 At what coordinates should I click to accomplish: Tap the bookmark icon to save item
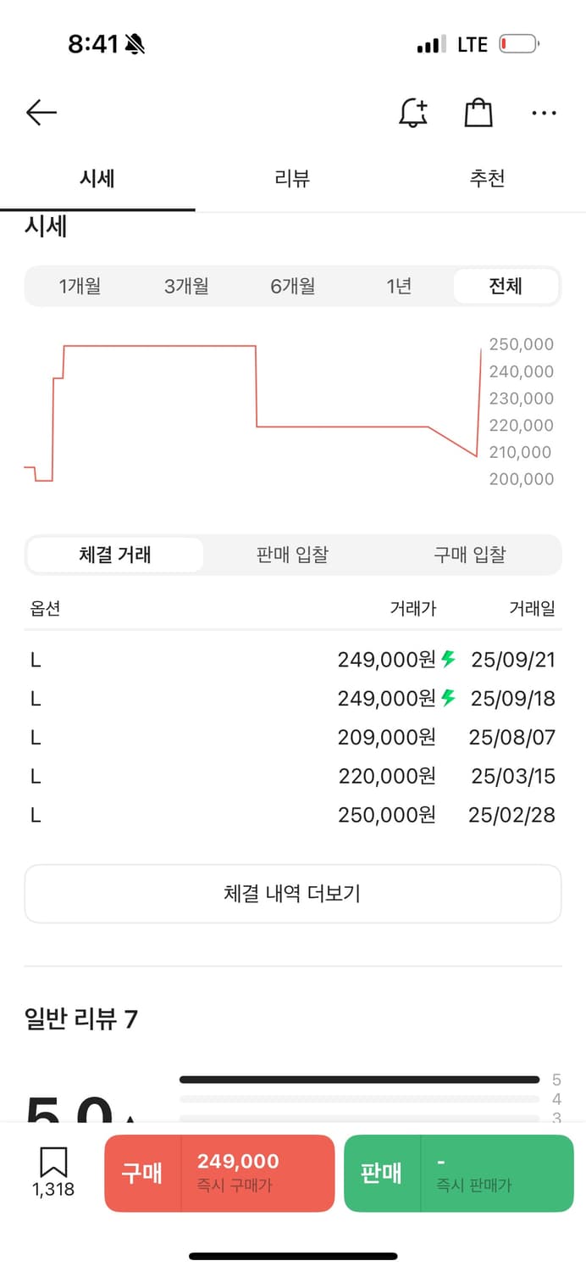(53, 1163)
